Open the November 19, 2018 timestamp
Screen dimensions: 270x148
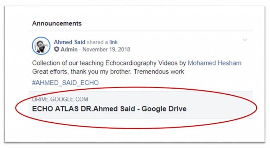point(106,49)
